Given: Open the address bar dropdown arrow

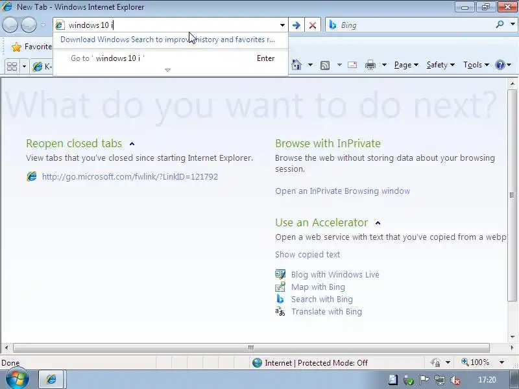Looking at the screenshot, I should point(282,25).
